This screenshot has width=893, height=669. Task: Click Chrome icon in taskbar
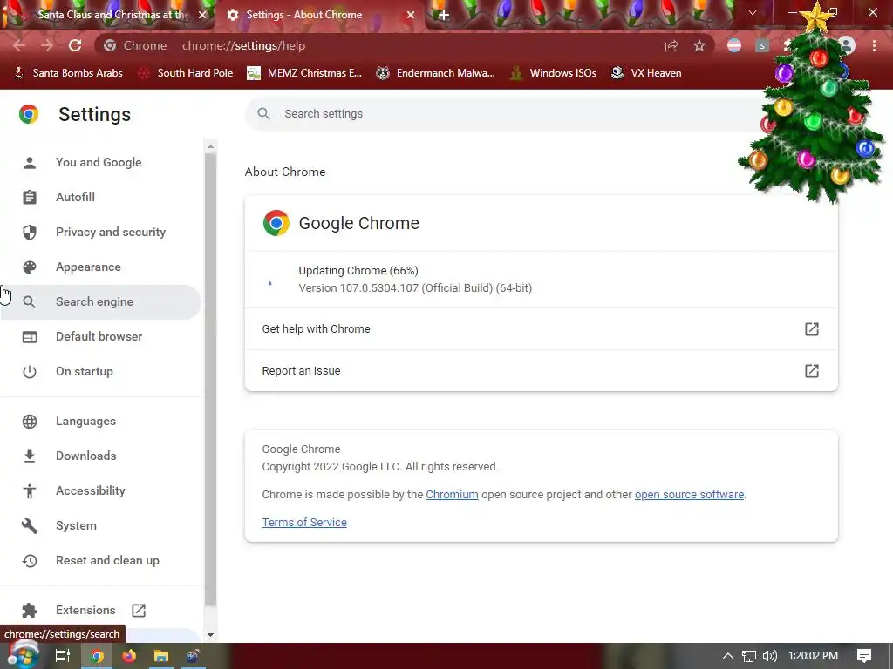pyautogui.click(x=97, y=656)
